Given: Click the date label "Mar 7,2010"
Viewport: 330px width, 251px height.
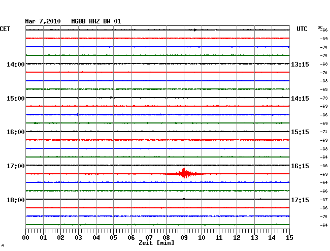Looking at the screenshot, I should (x=43, y=21).
